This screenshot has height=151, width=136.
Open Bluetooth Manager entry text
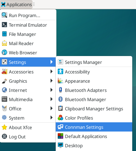[x=85, y=99]
